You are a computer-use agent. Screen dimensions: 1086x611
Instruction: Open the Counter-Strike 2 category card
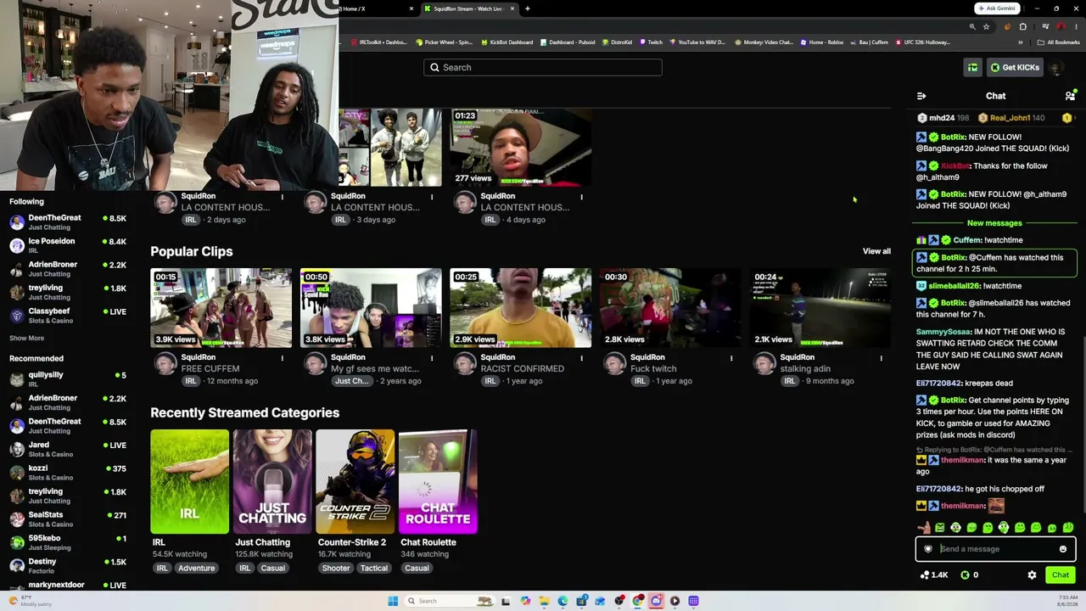355,482
